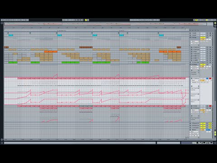This screenshot has width=217, height=163.
Task: Arm the 1 Audio track
Action: coord(210,33)
